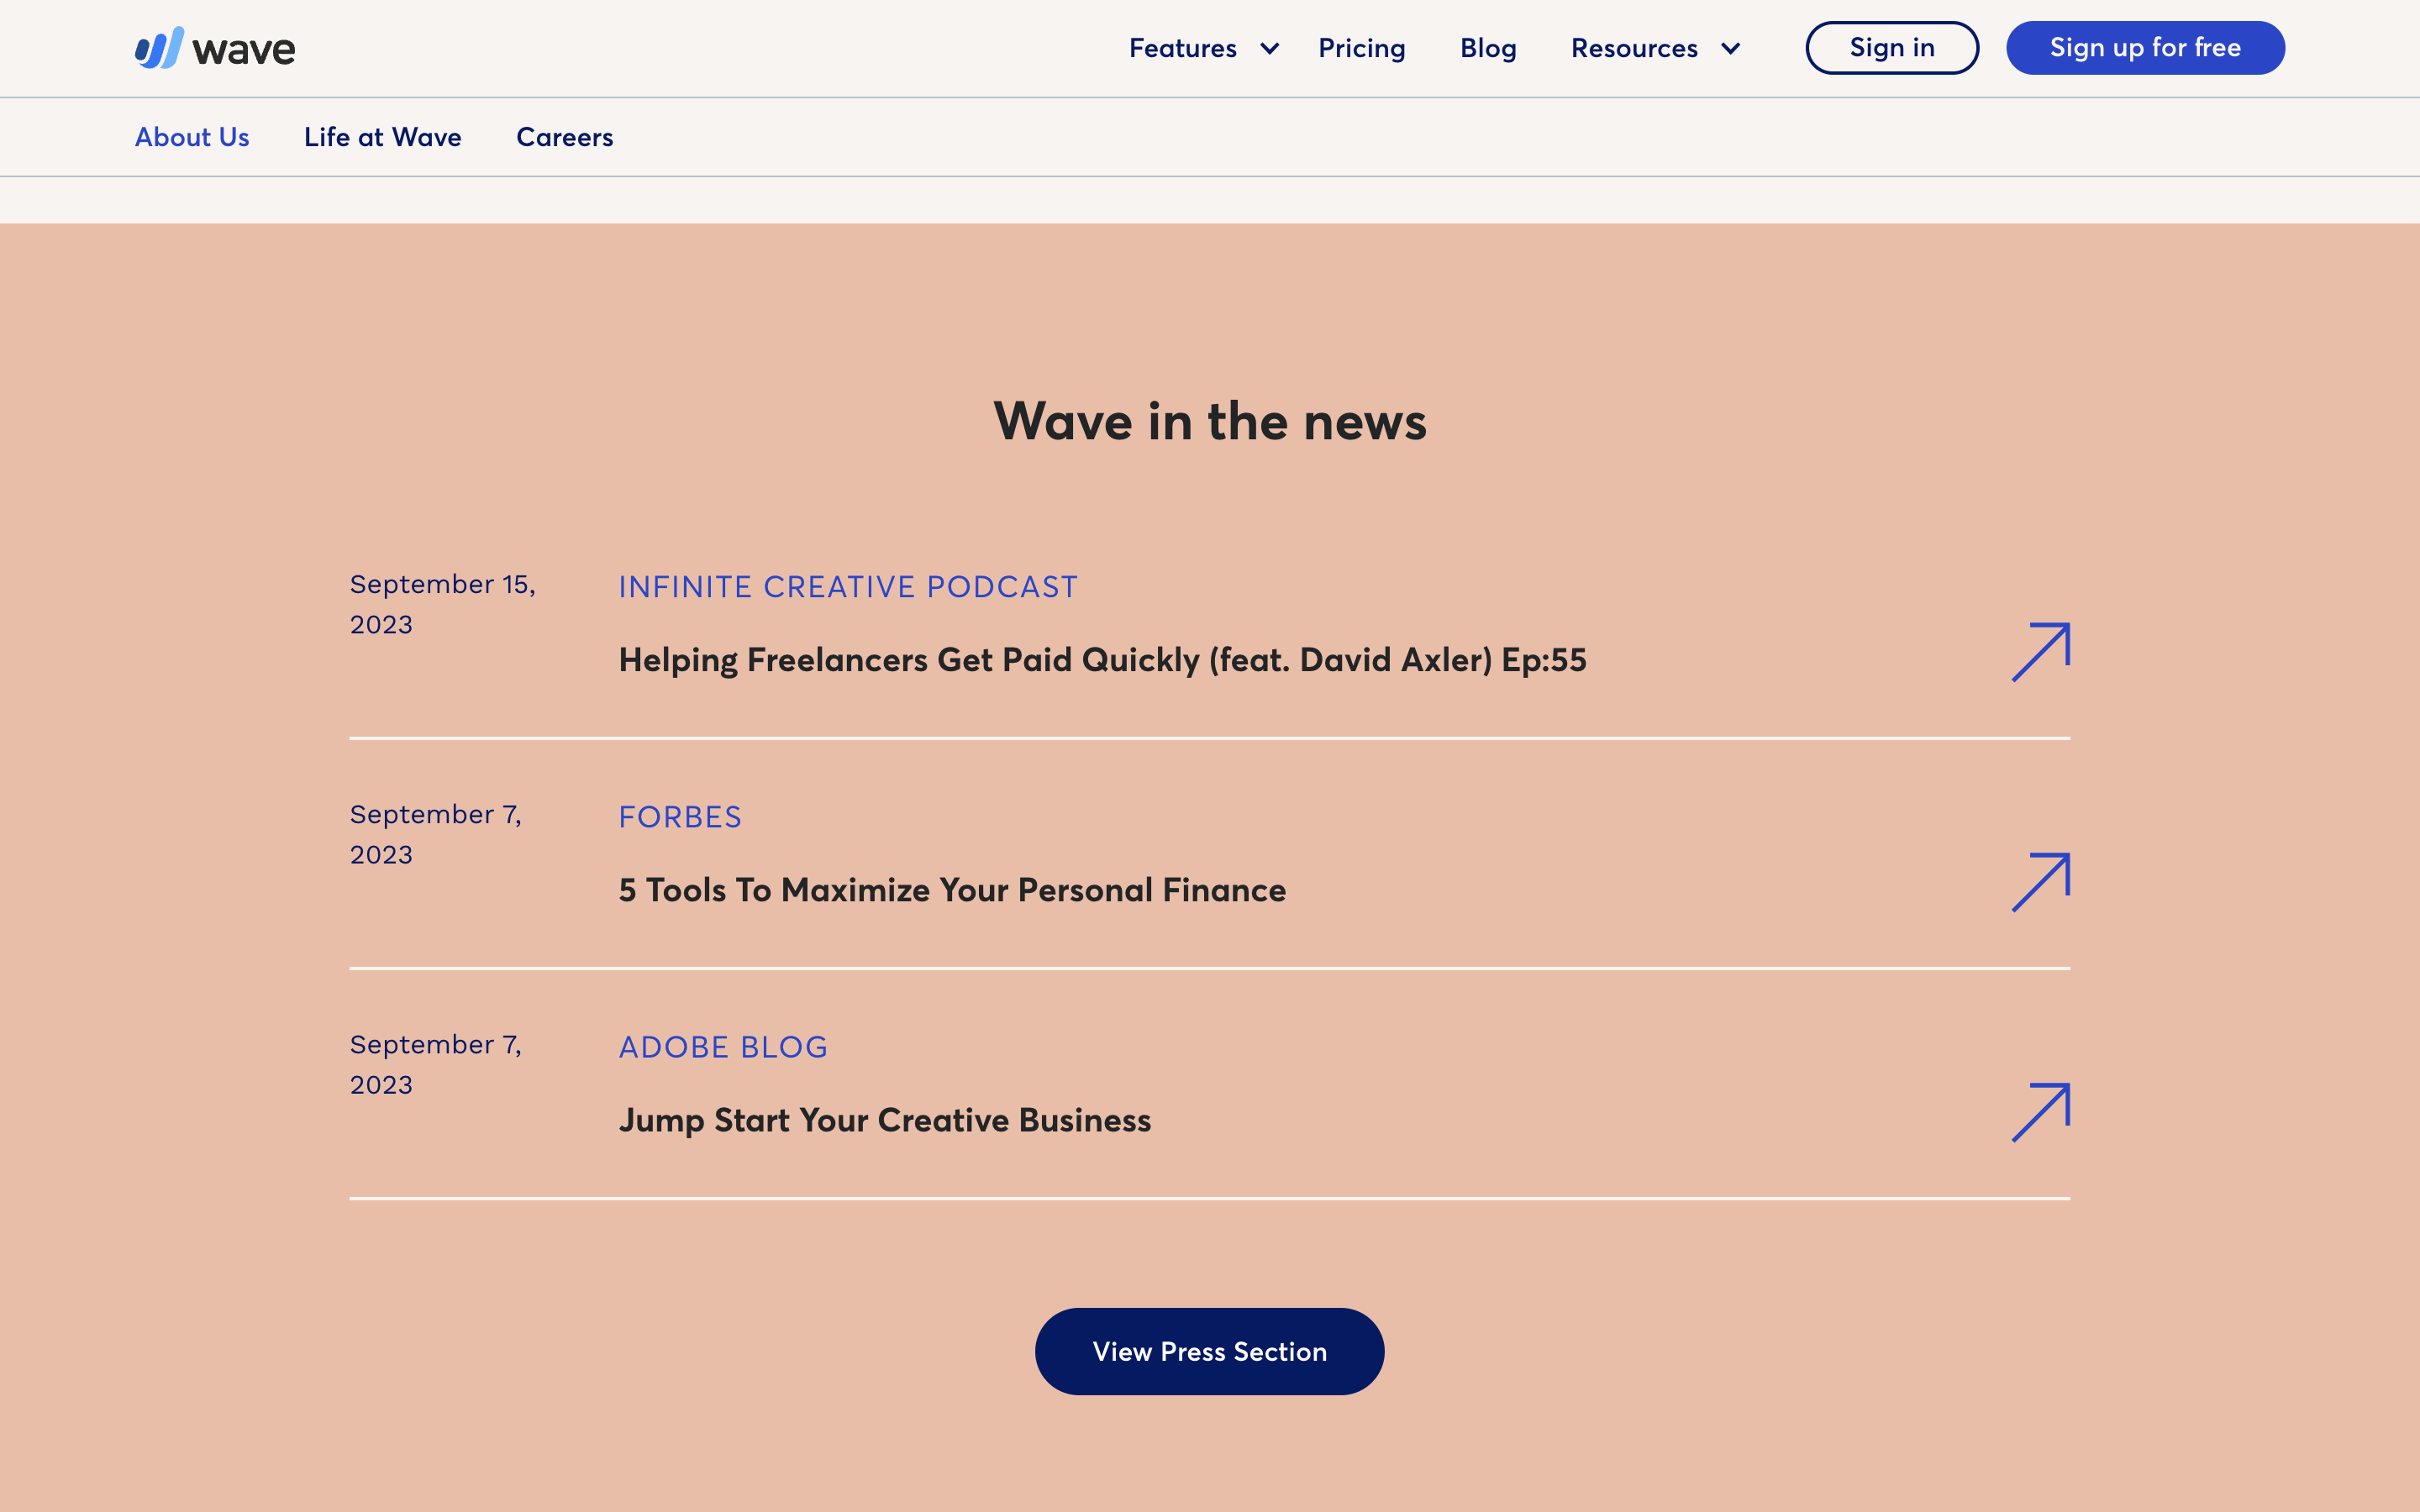Select the About Us tab
This screenshot has width=2420, height=1512.
pos(192,137)
